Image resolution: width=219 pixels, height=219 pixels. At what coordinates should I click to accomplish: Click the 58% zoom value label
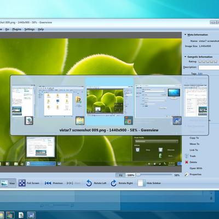pos(177,175)
